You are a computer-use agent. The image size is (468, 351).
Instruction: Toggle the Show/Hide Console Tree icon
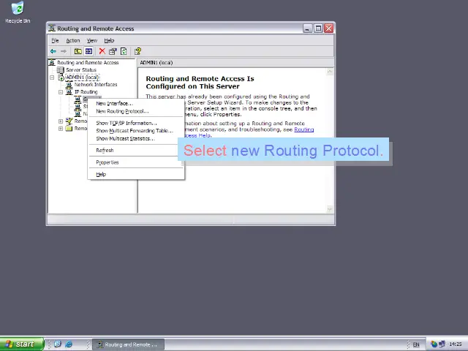click(88, 51)
